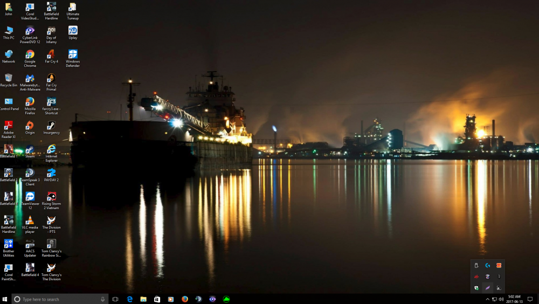Select the Recycle Bin icon
539x304 pixels.
click(9, 78)
